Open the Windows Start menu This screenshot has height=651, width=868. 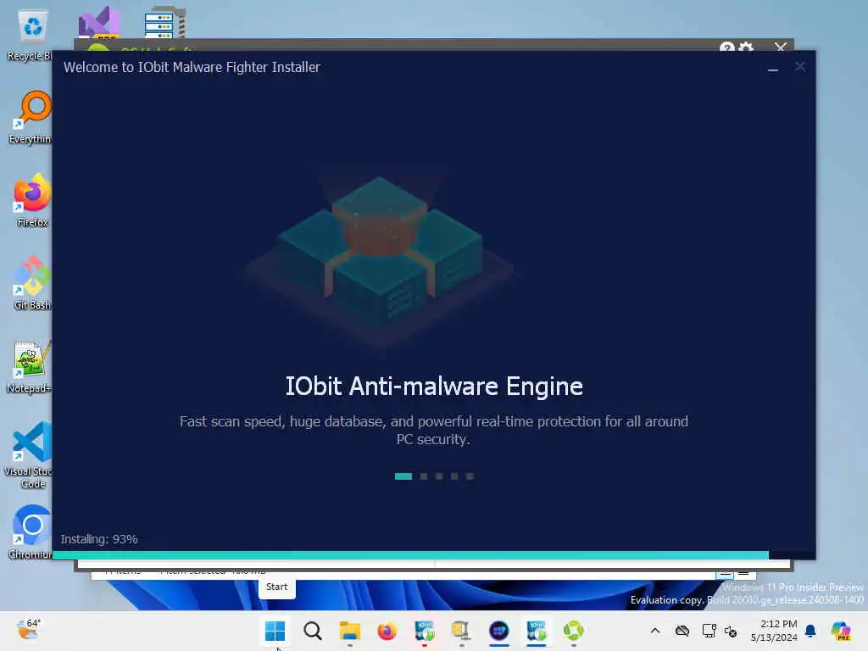tap(275, 631)
